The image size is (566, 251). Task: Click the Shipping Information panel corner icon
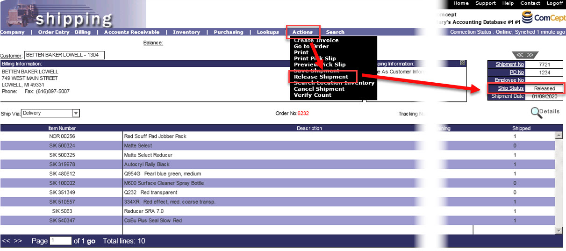(462, 63)
